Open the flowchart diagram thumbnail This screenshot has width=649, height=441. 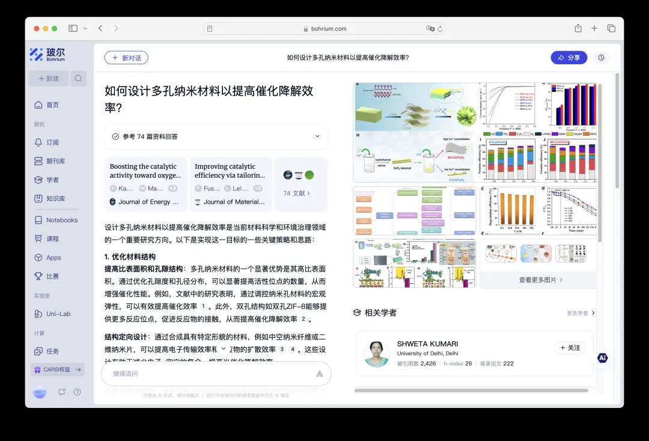415,210
